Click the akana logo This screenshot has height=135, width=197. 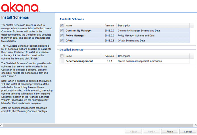coord(20,7)
